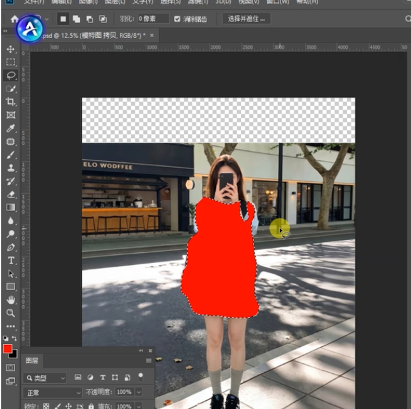Select the 模特图 拷贝 document tab
The height and width of the screenshot is (409, 411).
point(93,35)
